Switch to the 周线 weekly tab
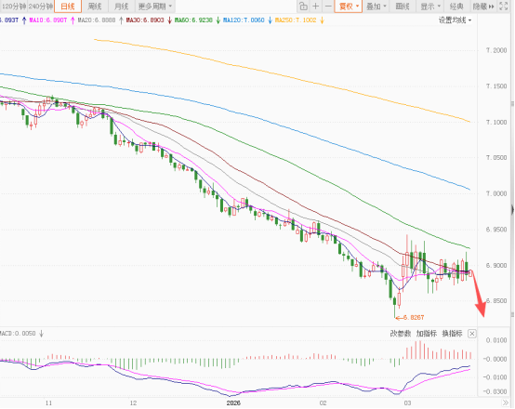The width and height of the screenshot is (515, 409). 95,7
